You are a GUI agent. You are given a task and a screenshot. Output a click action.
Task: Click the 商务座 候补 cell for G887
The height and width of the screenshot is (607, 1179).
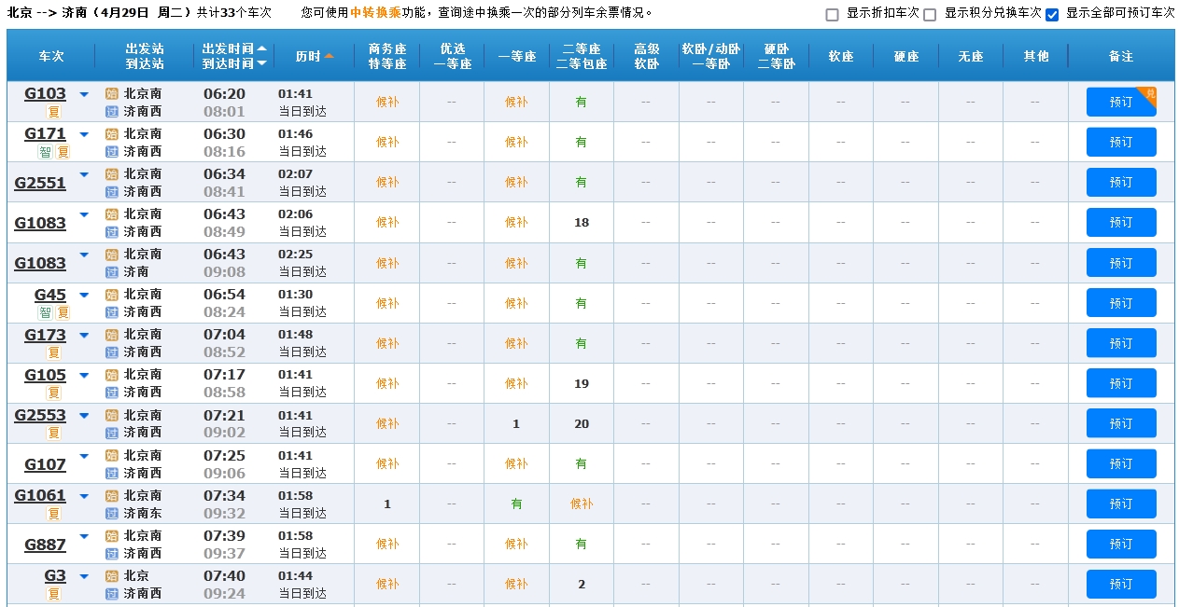point(387,544)
